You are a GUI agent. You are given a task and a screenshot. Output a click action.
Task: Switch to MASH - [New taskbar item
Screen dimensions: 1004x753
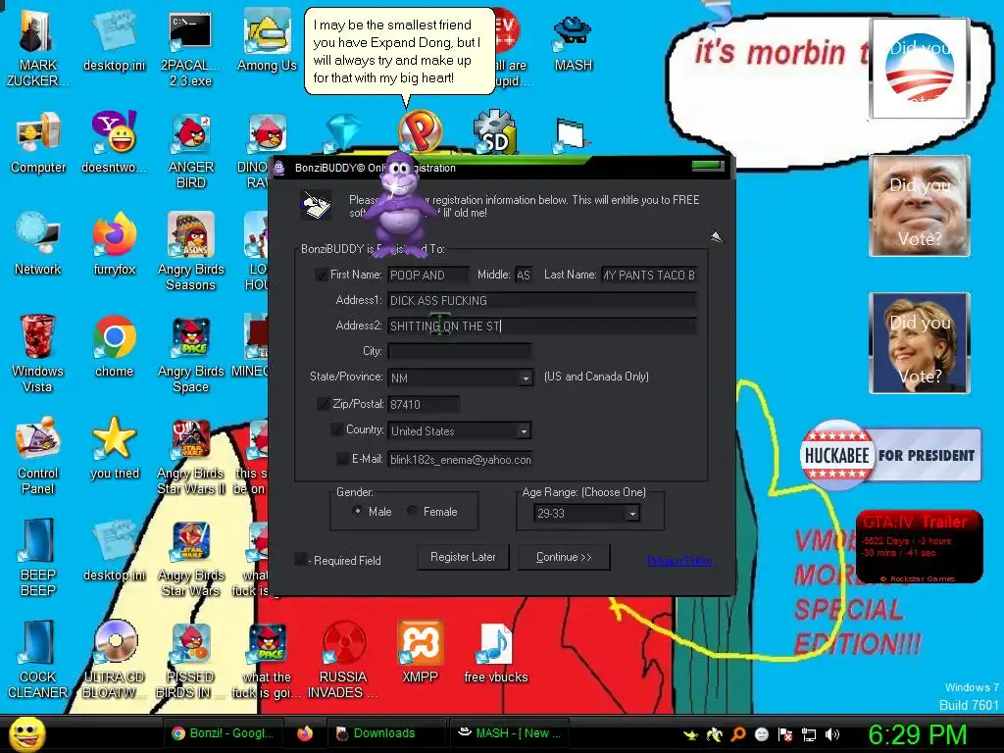click(509, 733)
